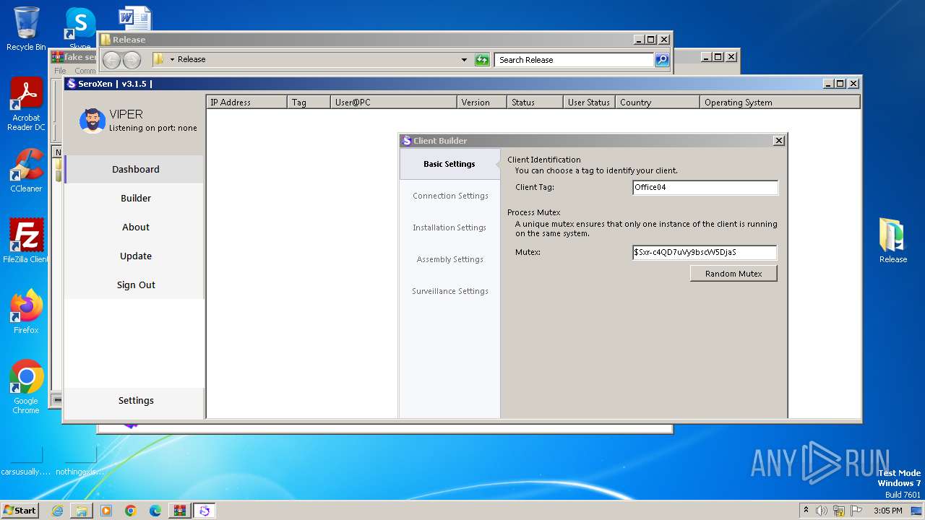Screen dimensions: 925x520
Task: Open the Firefox desktop shortcut
Action: click(x=26, y=312)
